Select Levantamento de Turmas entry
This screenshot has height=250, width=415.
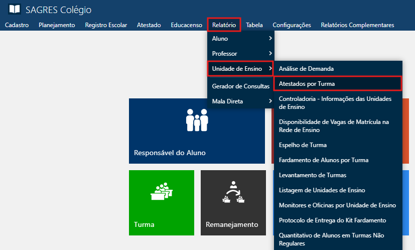coord(312,175)
